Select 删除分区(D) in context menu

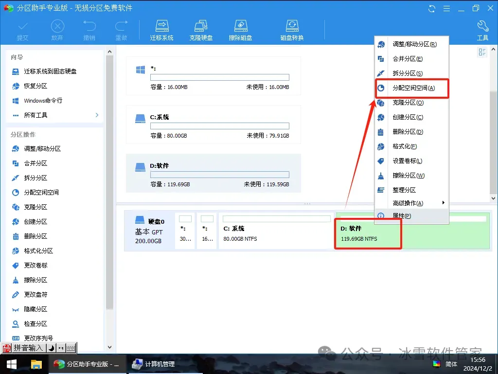pyautogui.click(x=412, y=132)
